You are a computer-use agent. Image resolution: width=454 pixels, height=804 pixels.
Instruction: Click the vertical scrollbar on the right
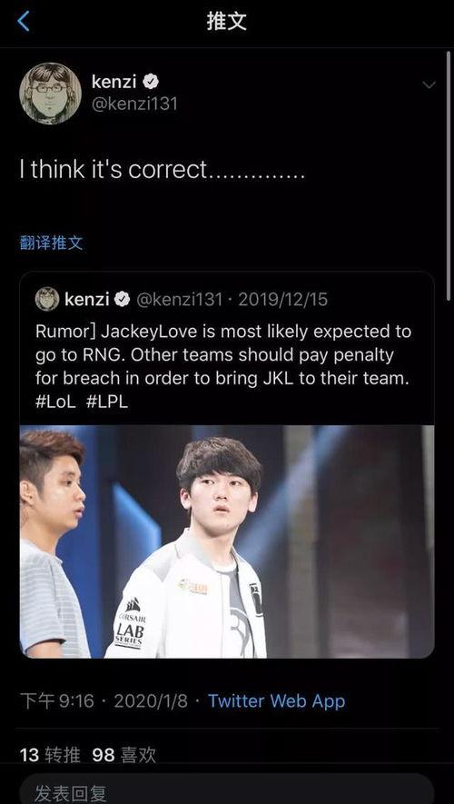coord(449,169)
